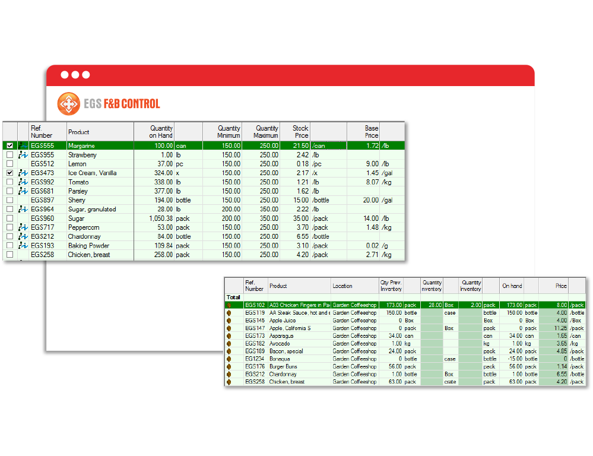Uncheck the Ice Cream, Vanilla checkbox
Screen dimensions: 593x456
tap(9, 173)
